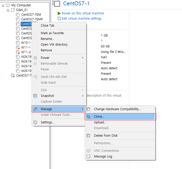This screenshot has height=169, width=182.
Task: Select W11-1 in the library tree
Action: click(x=26, y=47)
